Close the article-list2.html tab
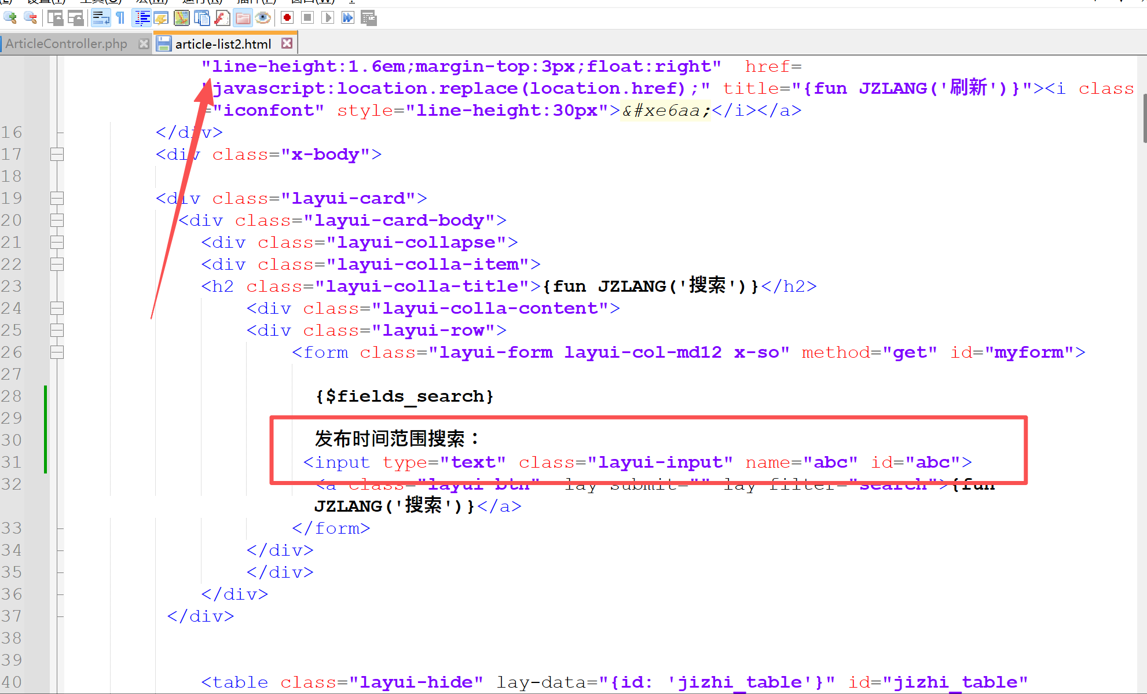This screenshot has width=1147, height=694. [287, 43]
